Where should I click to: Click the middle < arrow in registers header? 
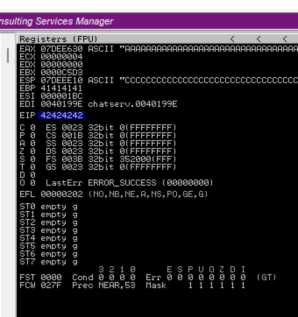[x=259, y=39]
